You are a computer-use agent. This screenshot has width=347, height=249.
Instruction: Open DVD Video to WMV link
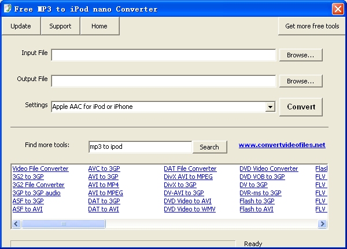190,209
